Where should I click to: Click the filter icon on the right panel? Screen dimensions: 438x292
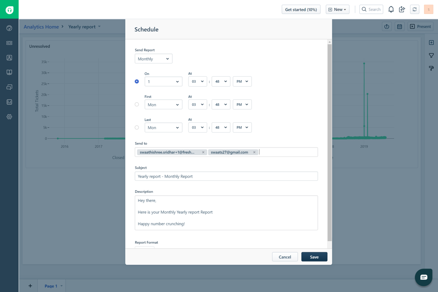click(x=431, y=55)
